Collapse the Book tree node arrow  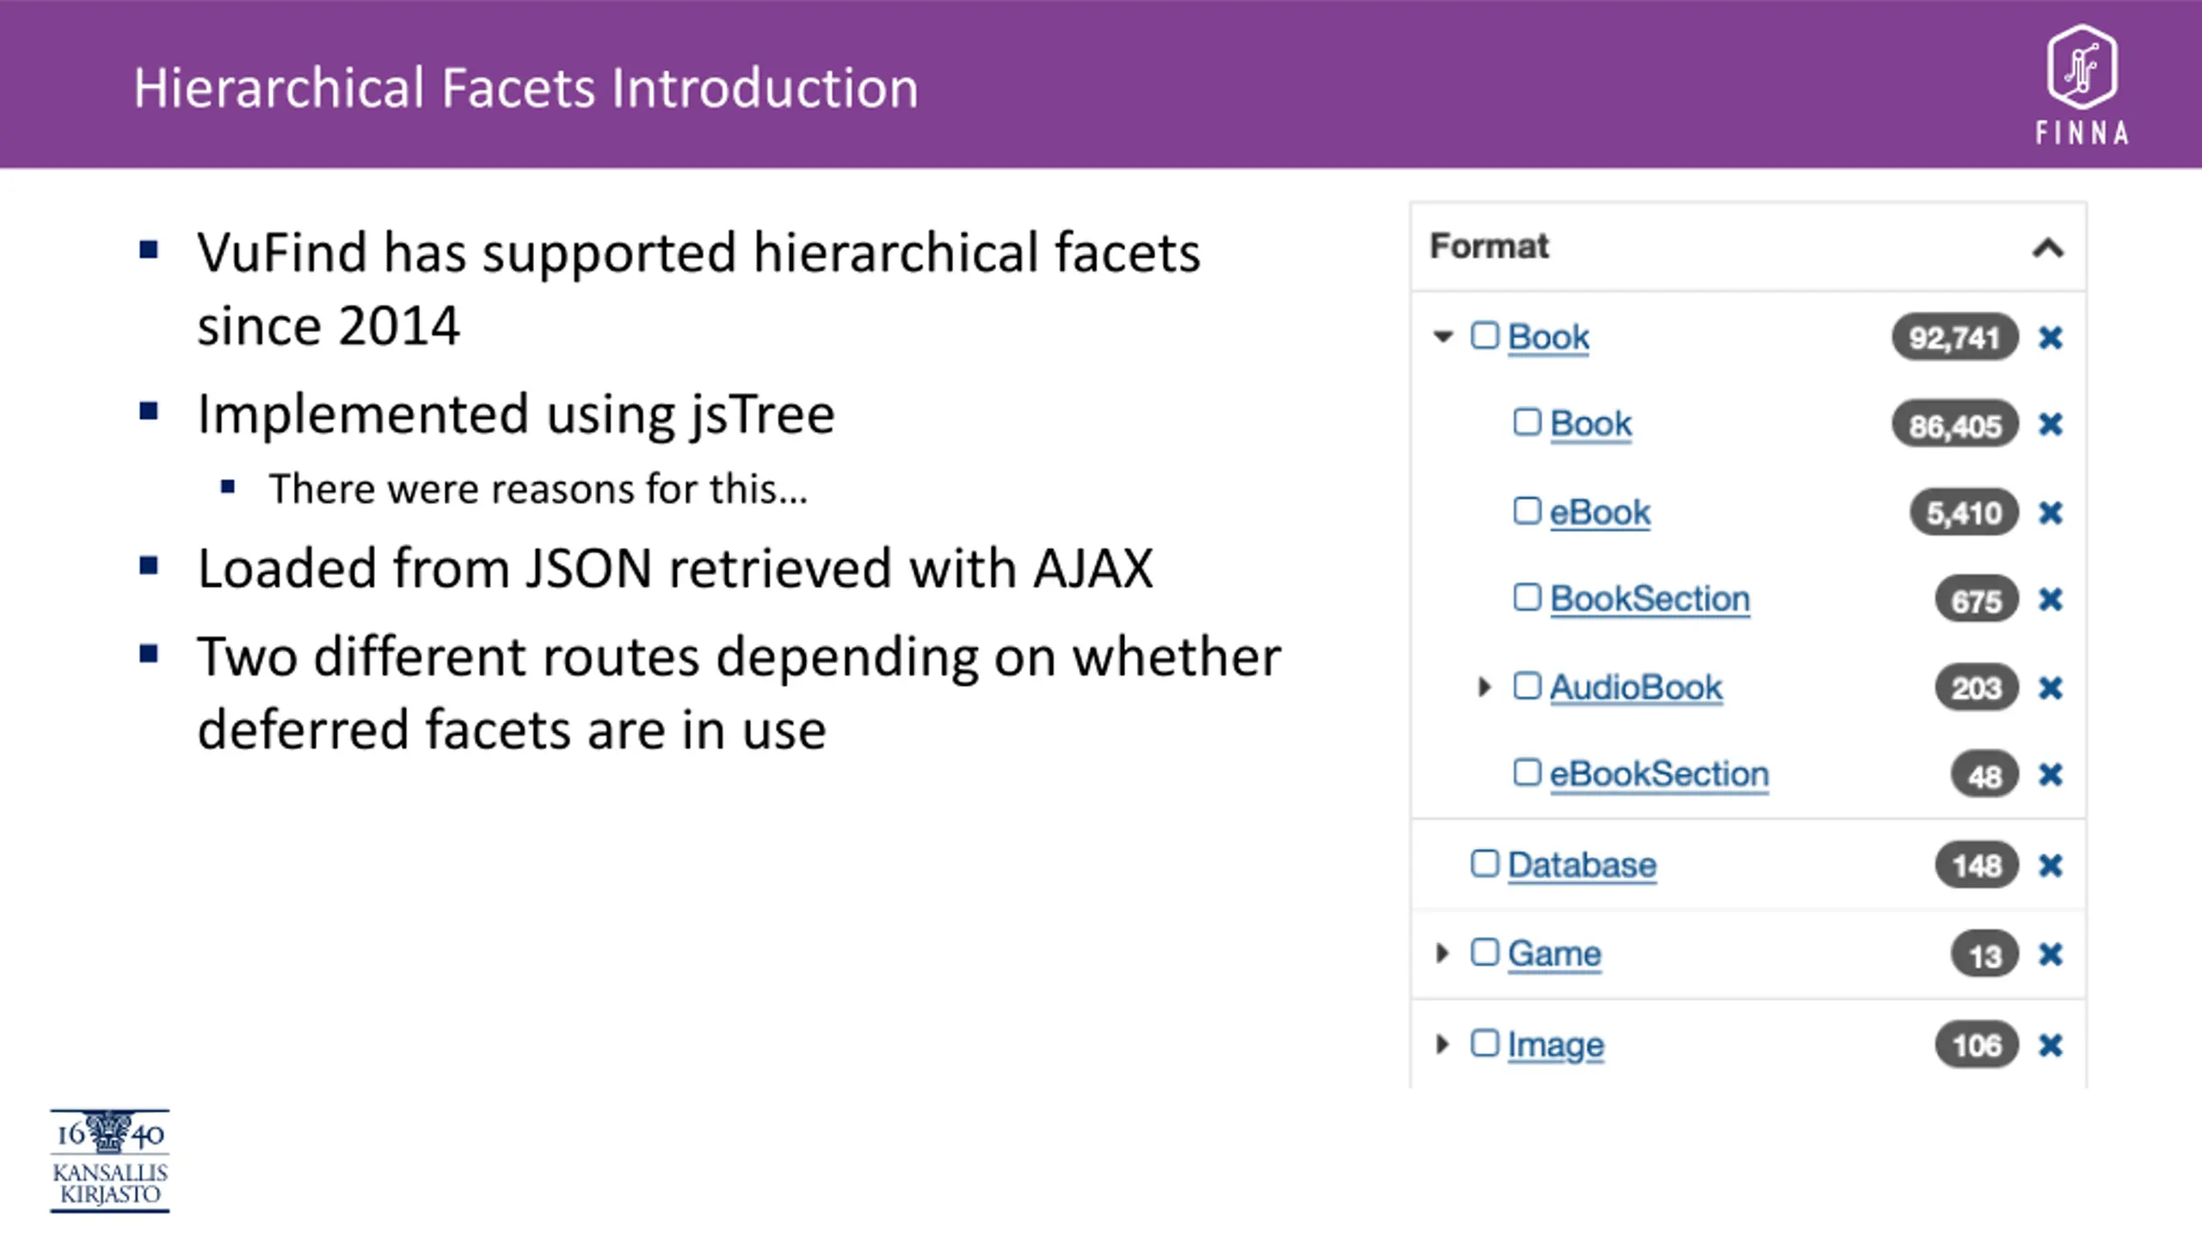click(1442, 336)
